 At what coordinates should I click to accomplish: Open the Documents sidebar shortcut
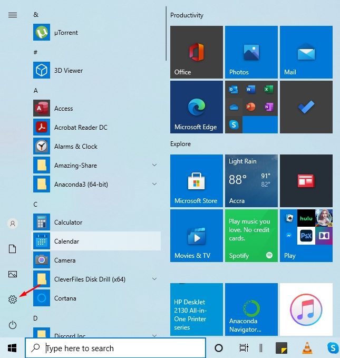coord(13,249)
